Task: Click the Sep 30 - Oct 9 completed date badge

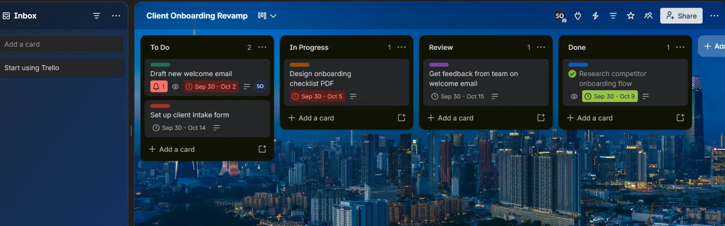Action: [610, 96]
